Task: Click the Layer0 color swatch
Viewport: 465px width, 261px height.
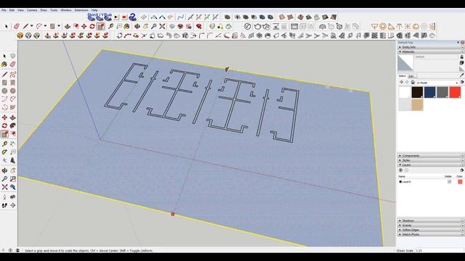Action: coord(460,182)
